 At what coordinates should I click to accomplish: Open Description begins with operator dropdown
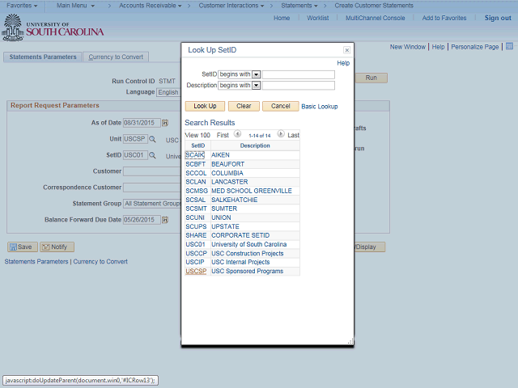pos(256,86)
